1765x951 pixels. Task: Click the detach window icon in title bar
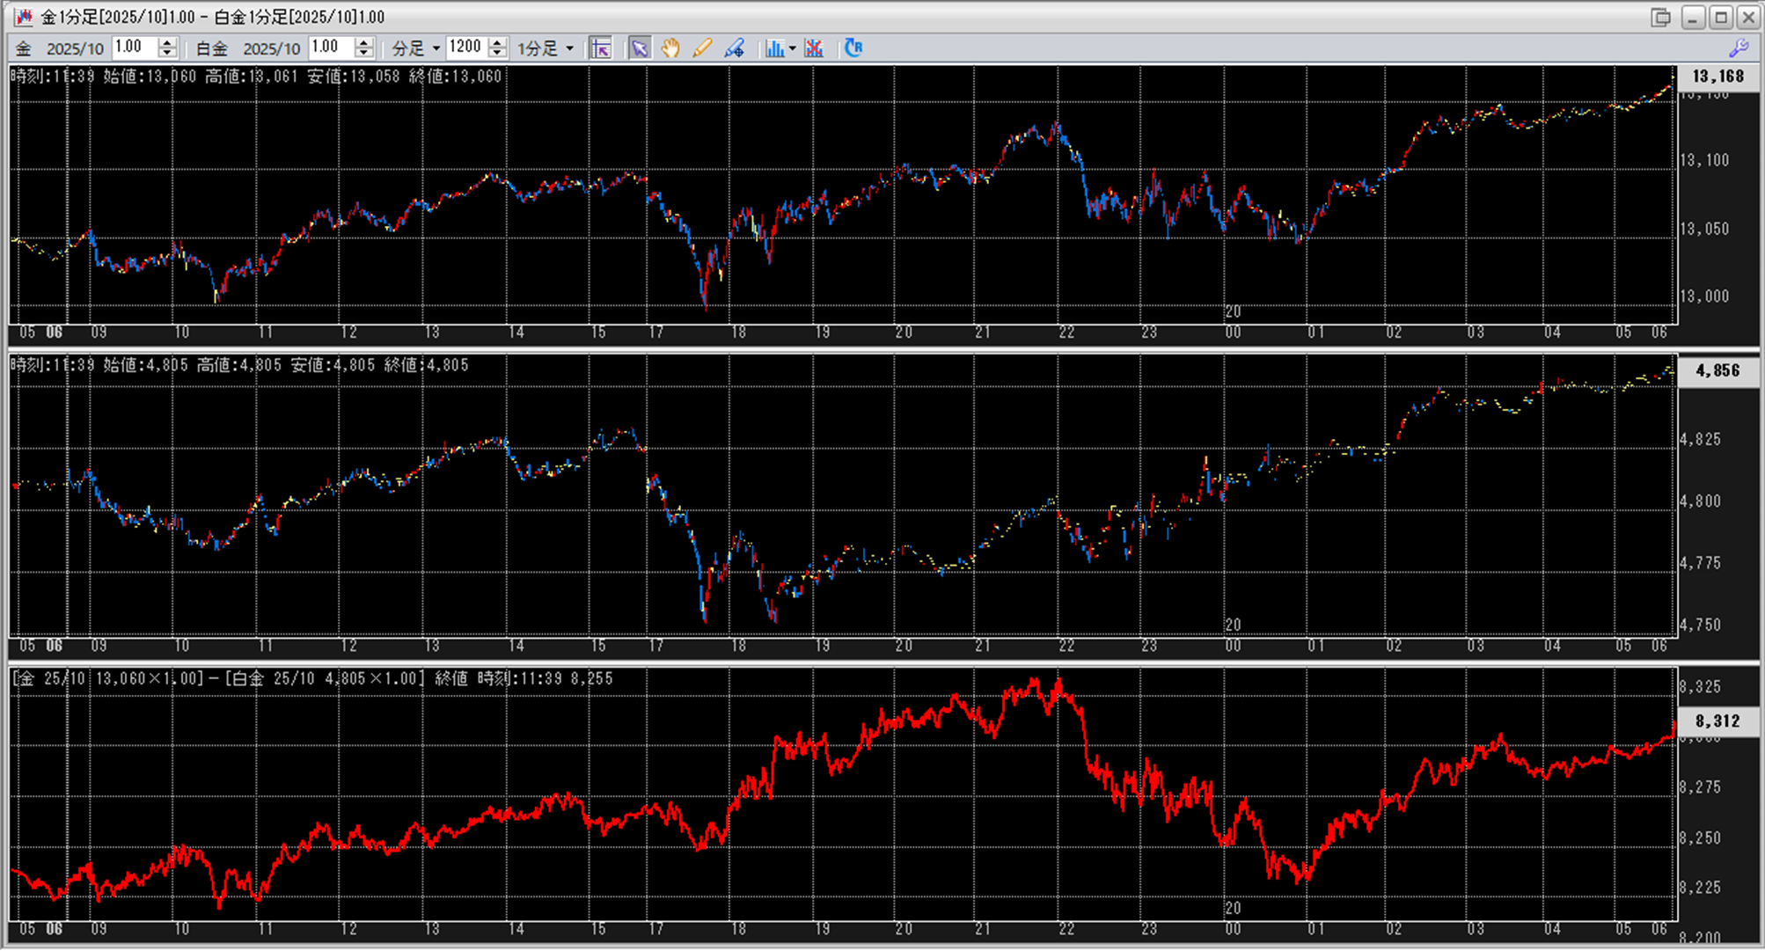[1660, 18]
